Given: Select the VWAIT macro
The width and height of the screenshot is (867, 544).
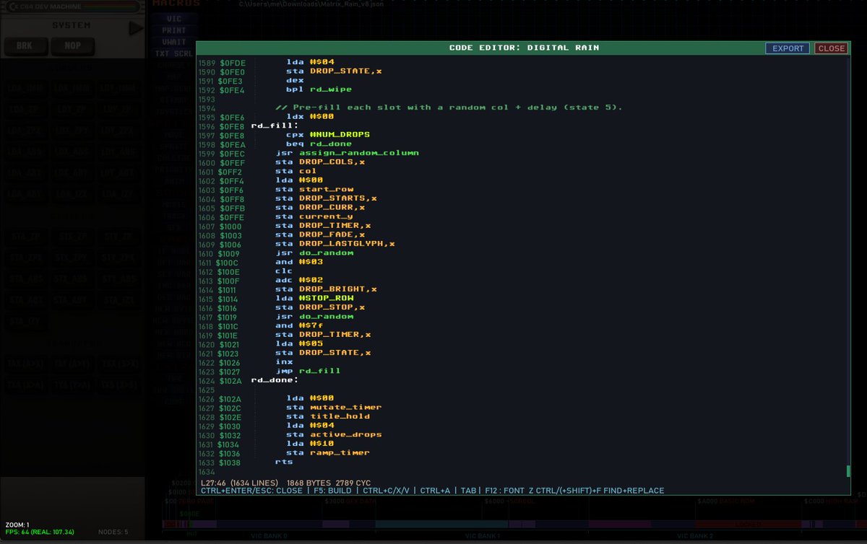Looking at the screenshot, I should (x=173, y=42).
